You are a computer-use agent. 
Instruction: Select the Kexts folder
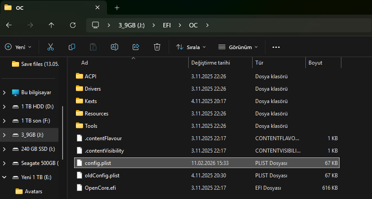91,101
